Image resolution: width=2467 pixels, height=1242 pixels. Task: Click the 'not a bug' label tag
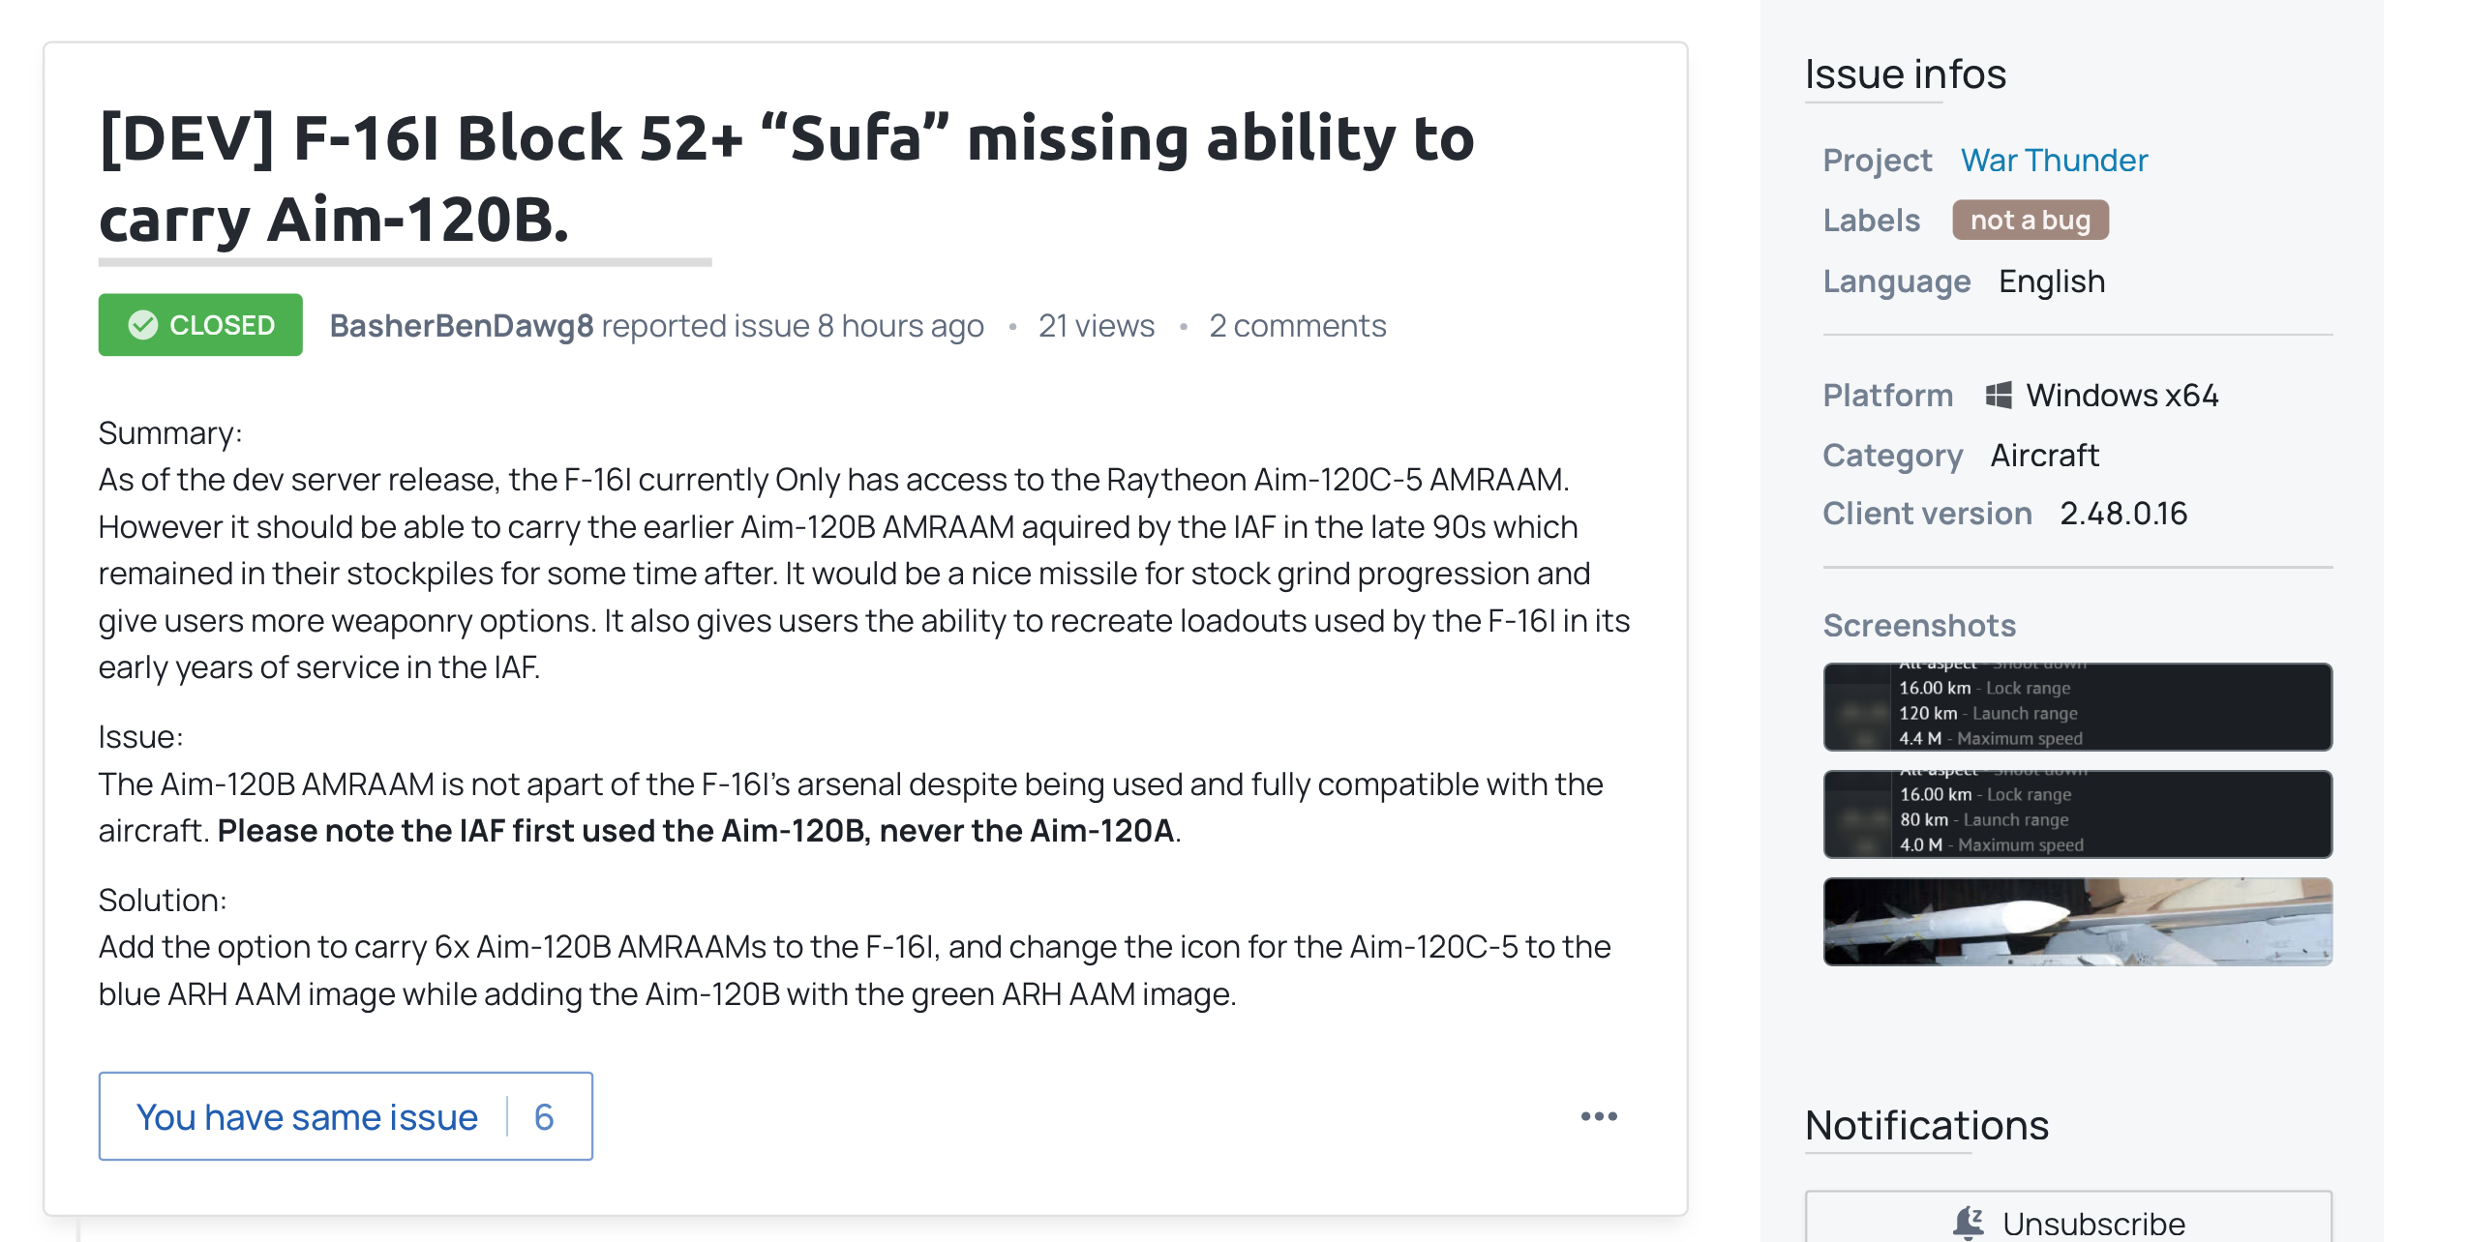(x=2030, y=221)
